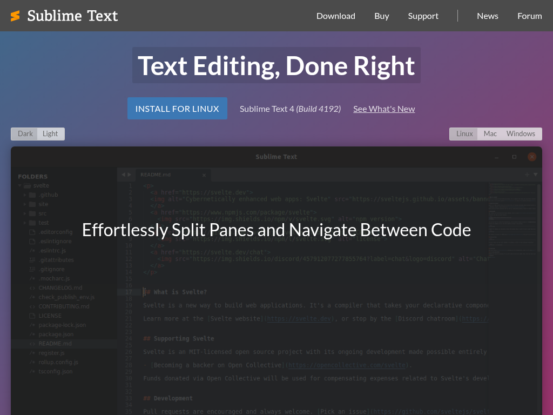The height and width of the screenshot is (415, 553).
Task: Select the Windows platform toggle
Action: click(x=521, y=134)
